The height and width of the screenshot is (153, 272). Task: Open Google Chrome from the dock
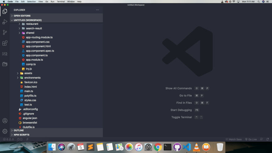tap(158, 147)
